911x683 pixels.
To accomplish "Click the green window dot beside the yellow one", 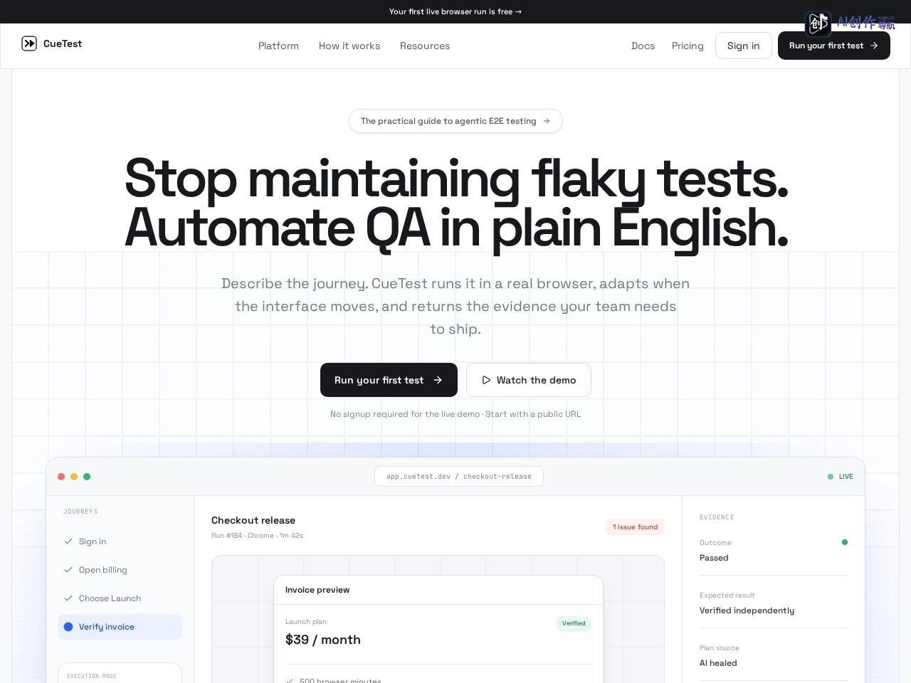I will [x=87, y=477].
